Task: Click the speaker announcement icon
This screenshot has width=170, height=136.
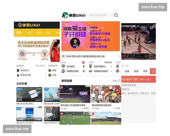Action: (x=63, y=56)
